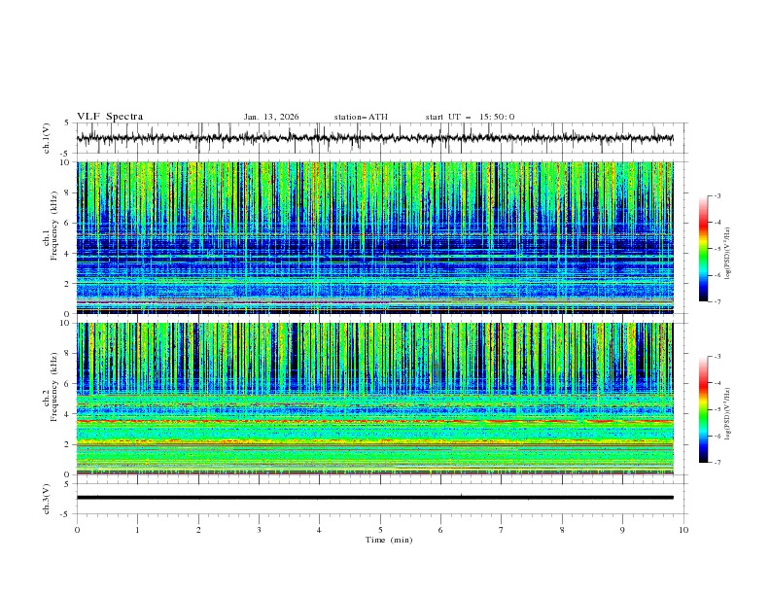Click the "6" tick on the time axis
The height and width of the screenshot is (595, 770).
[x=440, y=530]
